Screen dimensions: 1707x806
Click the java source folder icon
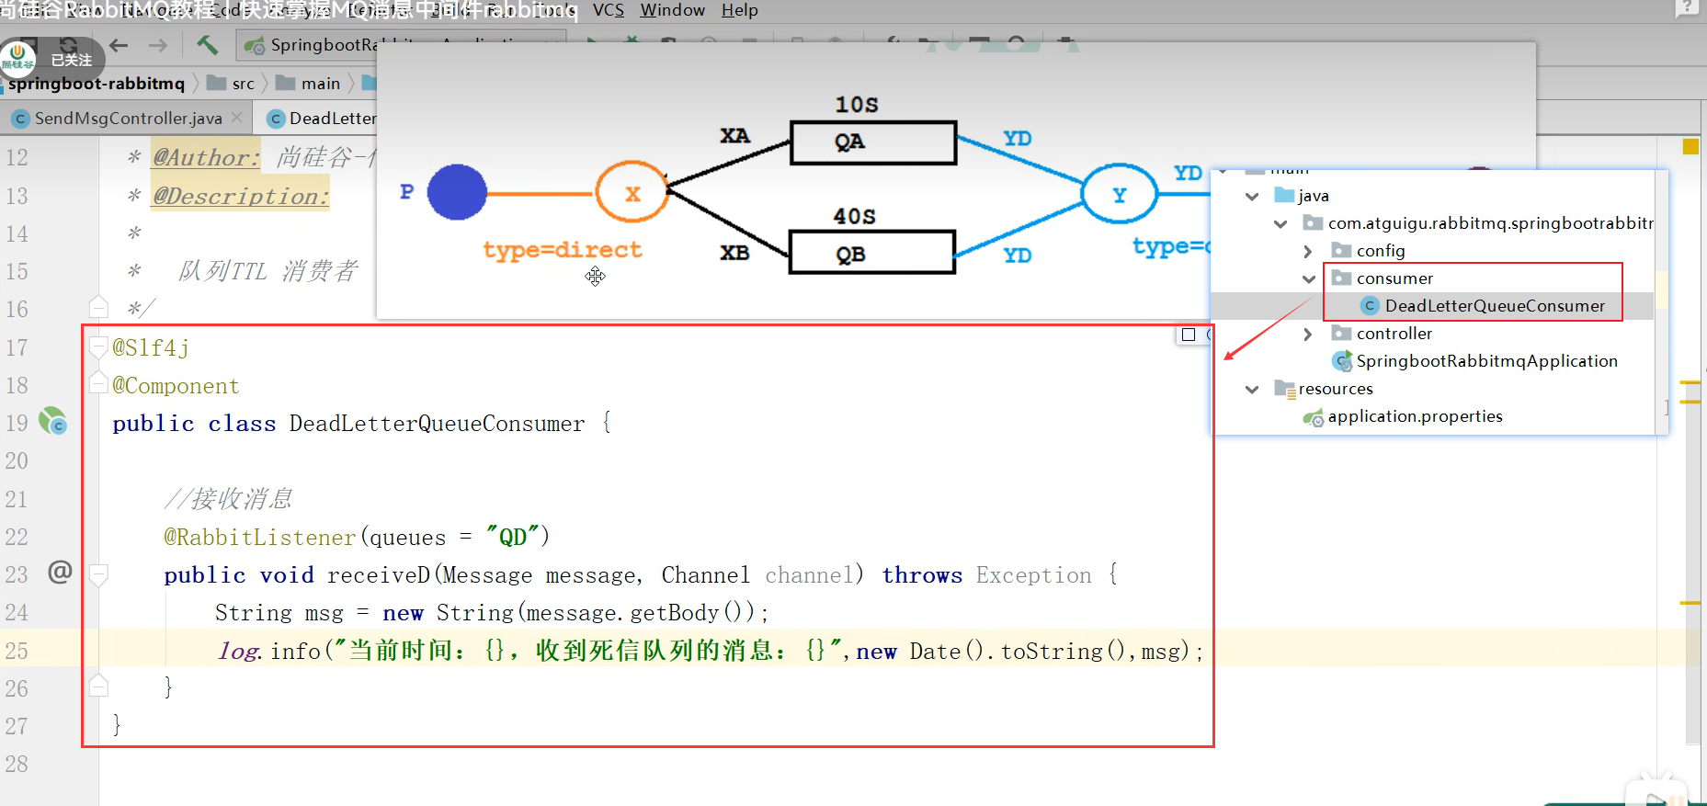pyautogui.click(x=1284, y=195)
